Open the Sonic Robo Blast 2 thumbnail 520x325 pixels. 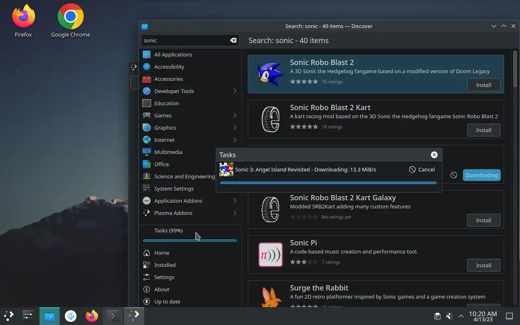[x=271, y=74]
